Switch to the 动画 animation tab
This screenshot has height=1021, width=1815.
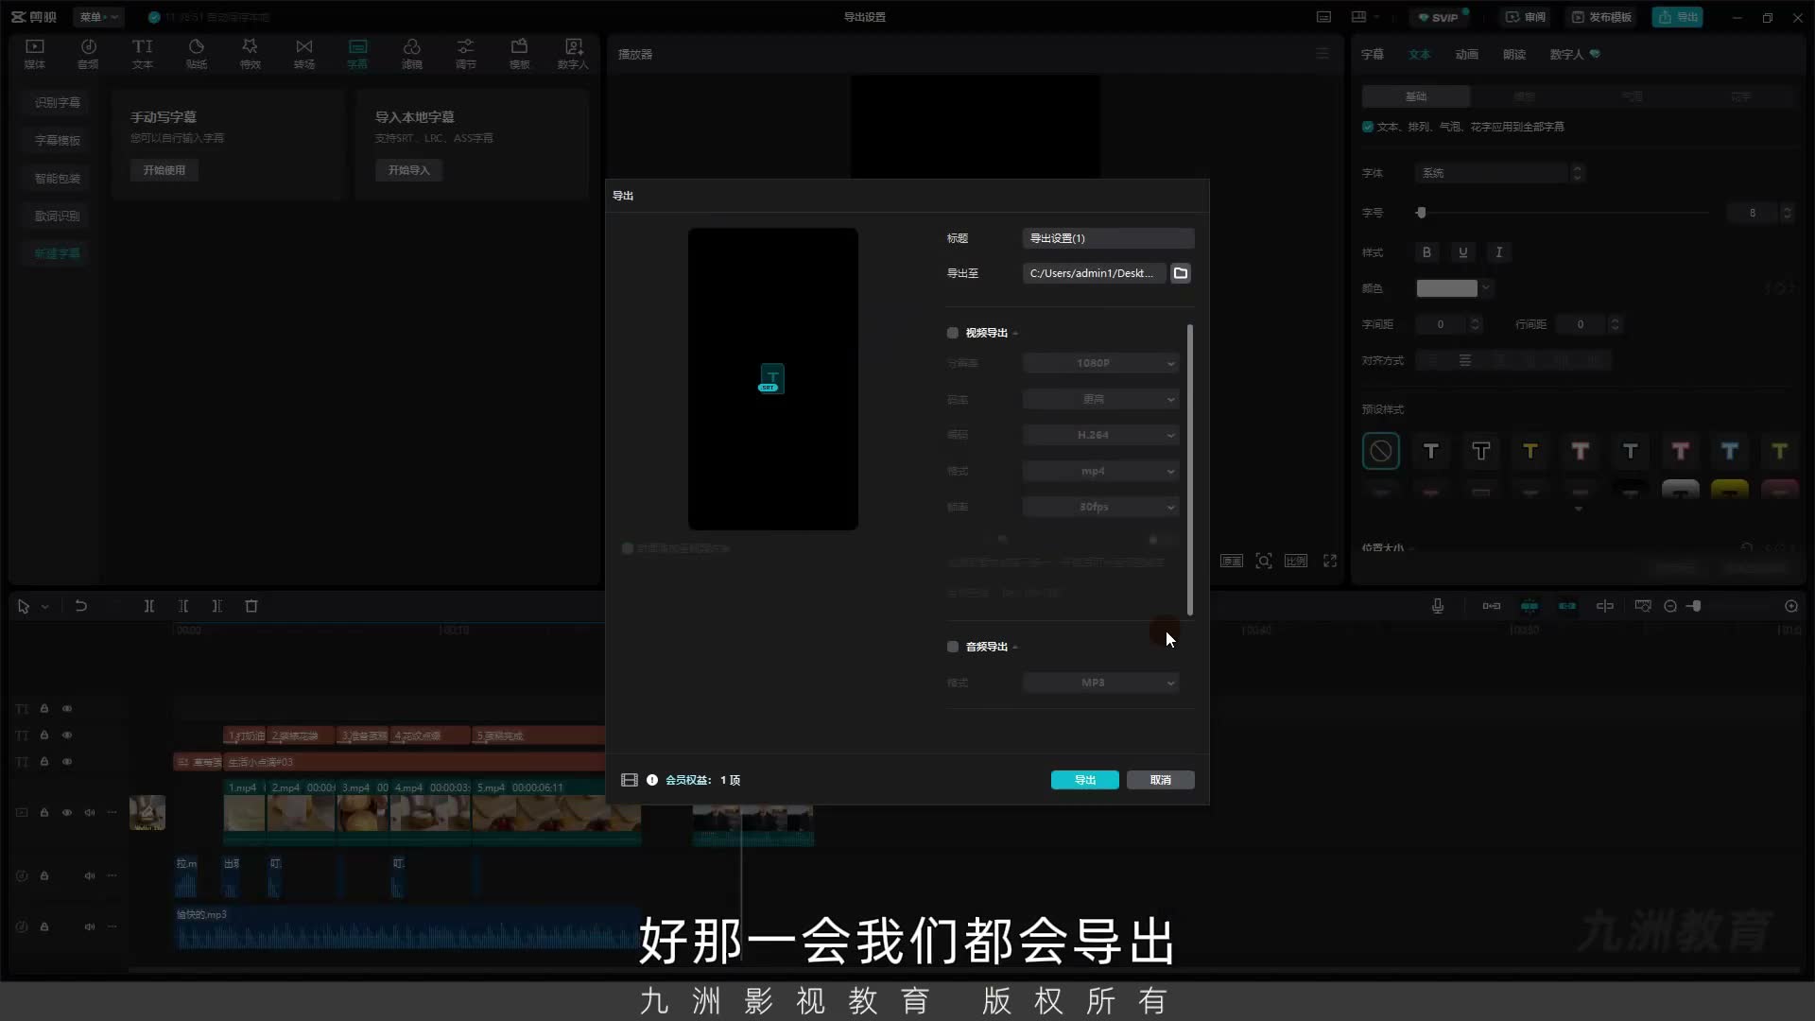click(1467, 54)
